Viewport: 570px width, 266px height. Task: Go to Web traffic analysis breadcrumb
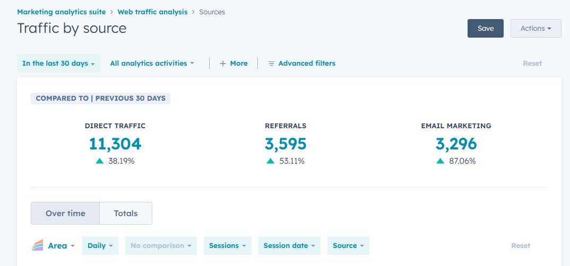pos(152,12)
